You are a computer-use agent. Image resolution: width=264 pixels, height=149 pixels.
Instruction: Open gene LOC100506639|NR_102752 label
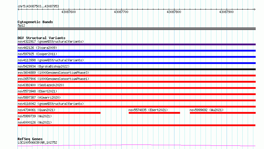tap(37, 142)
